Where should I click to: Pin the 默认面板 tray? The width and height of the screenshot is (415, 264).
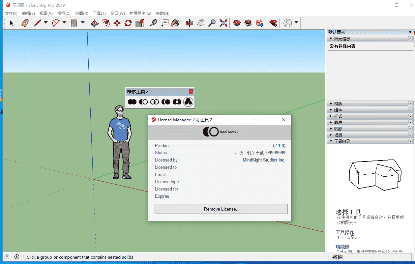[410, 32]
